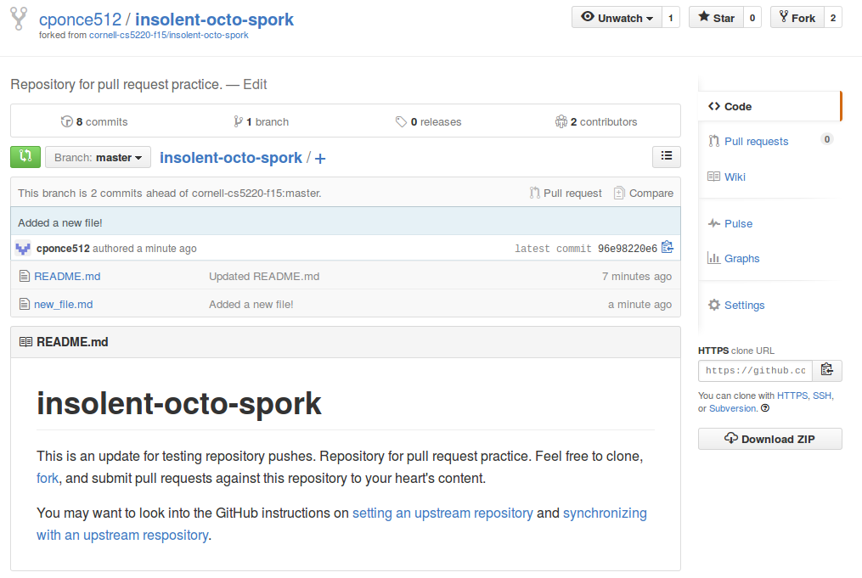This screenshot has height=578, width=862.
Task: Open repository Settings
Action: 744,305
